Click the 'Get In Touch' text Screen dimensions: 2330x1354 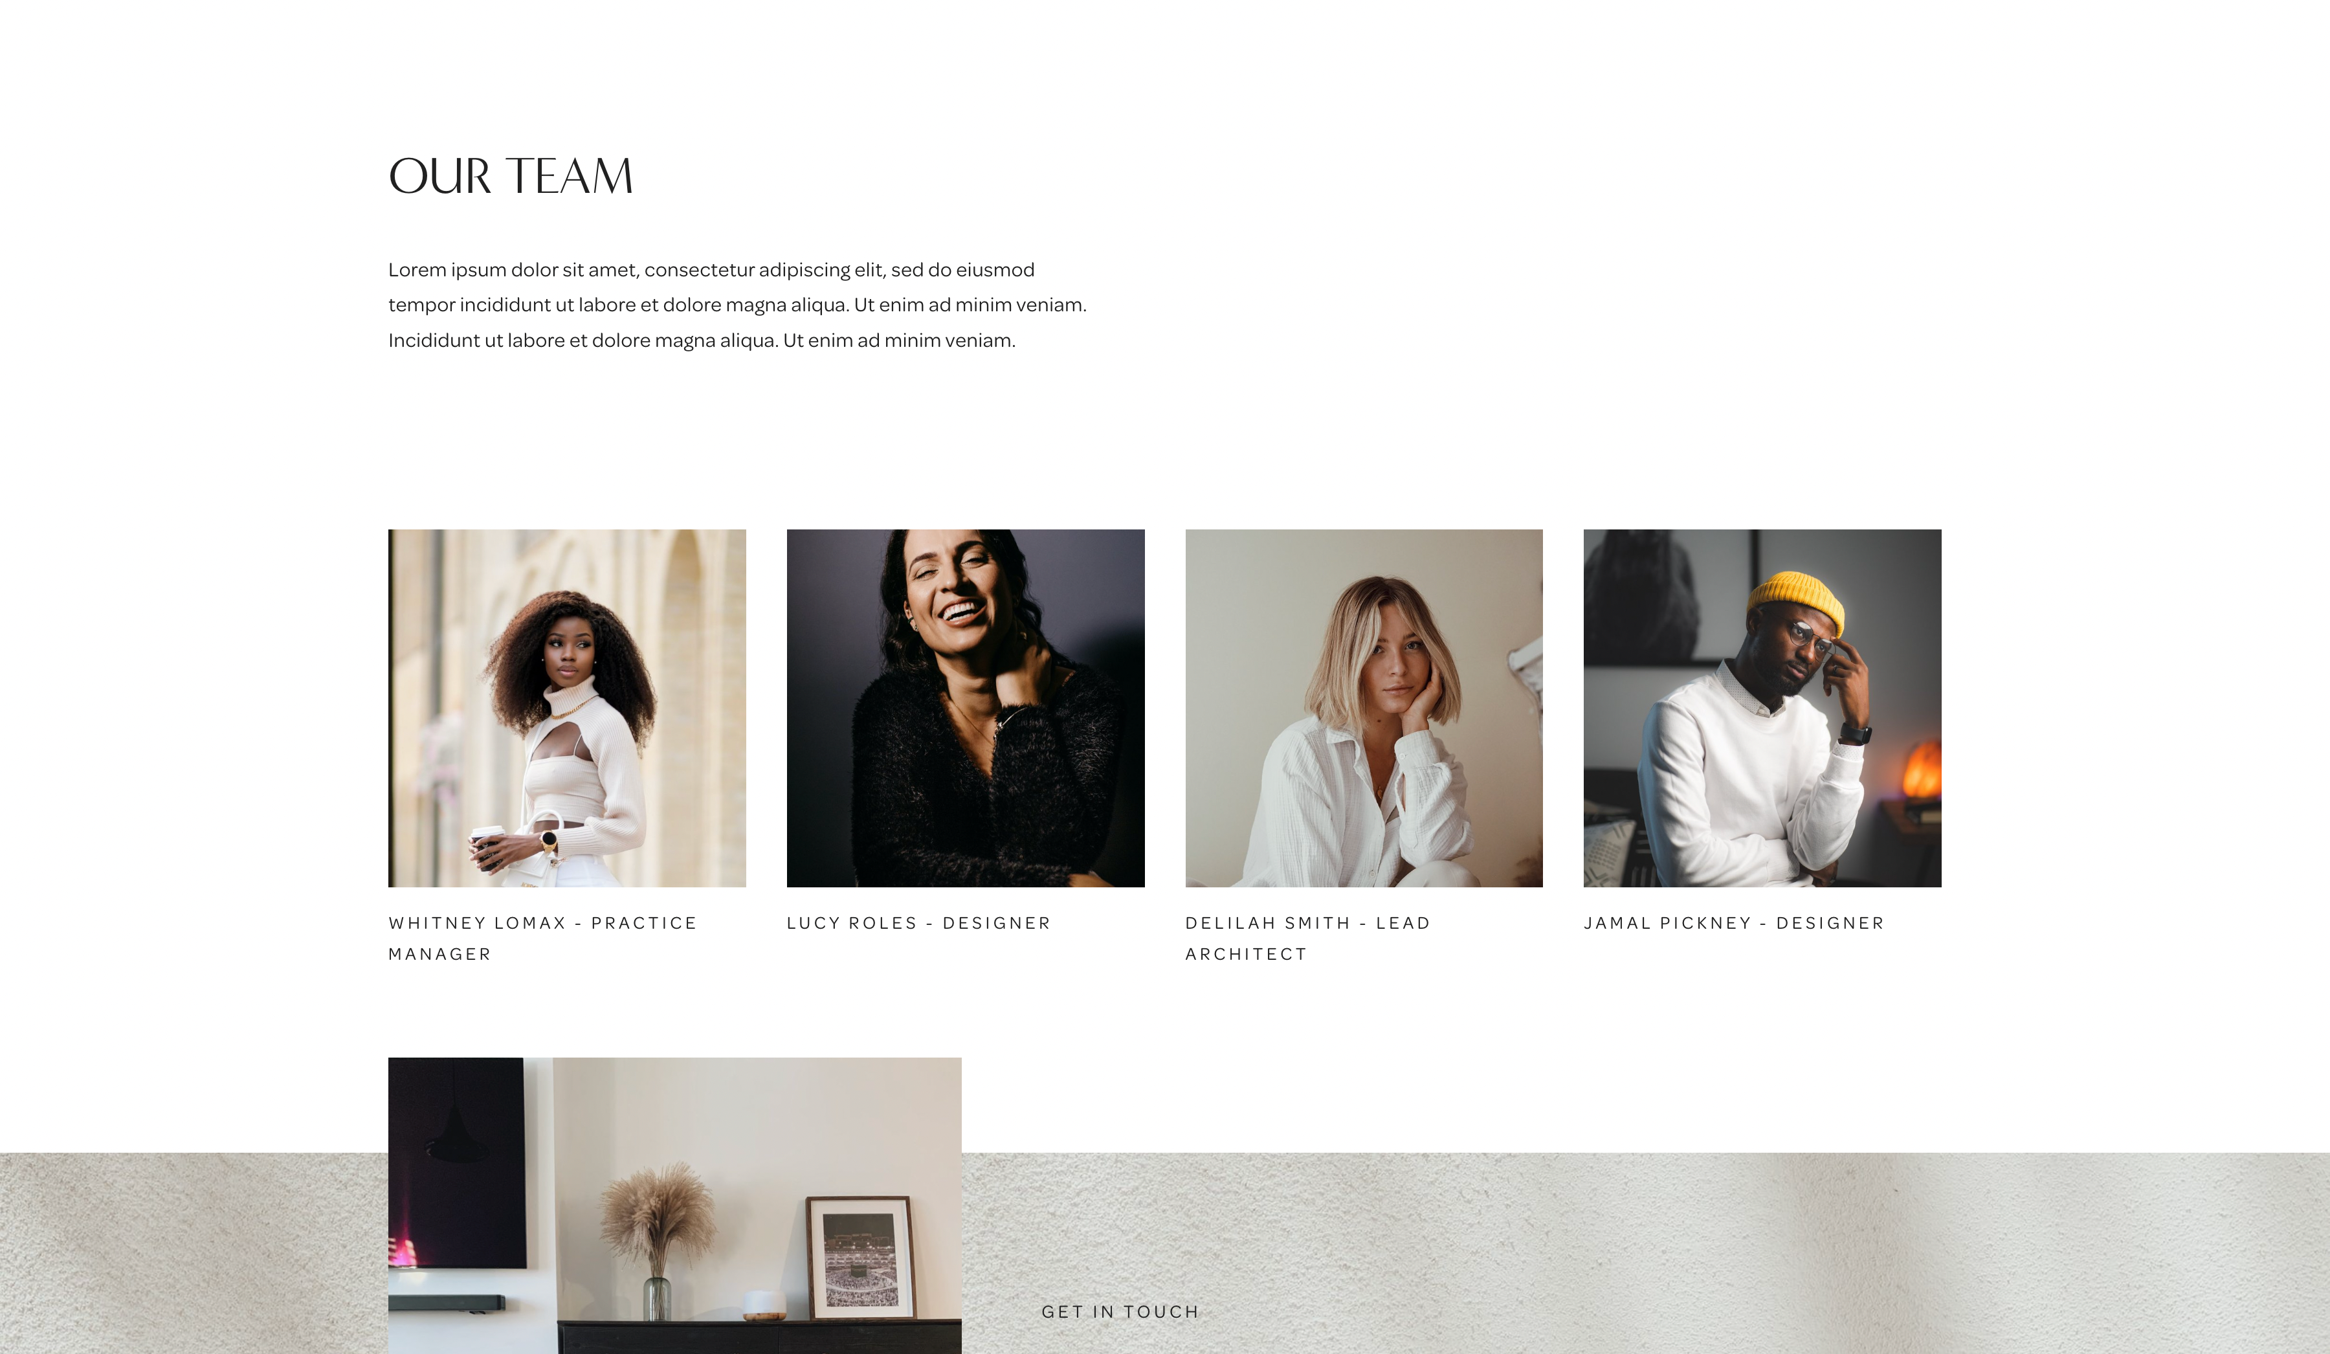tap(1120, 1311)
